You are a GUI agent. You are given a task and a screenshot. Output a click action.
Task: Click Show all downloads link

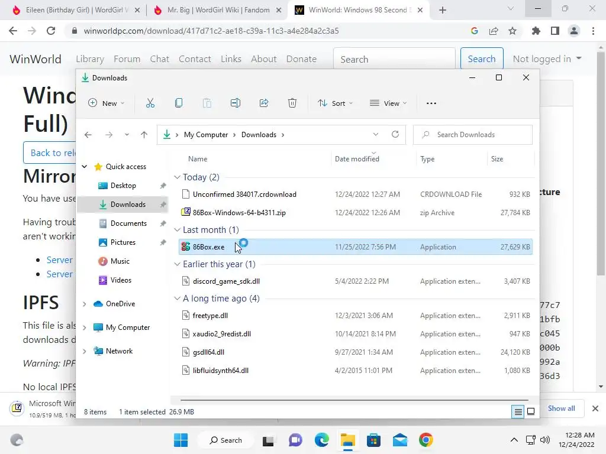[x=561, y=408]
